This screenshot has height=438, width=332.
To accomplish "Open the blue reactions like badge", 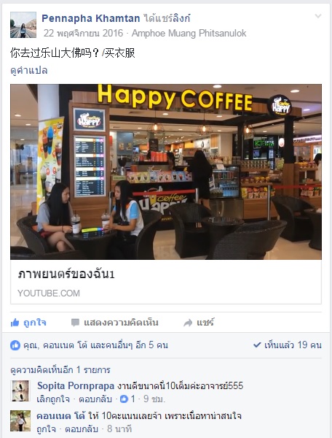I will [15, 345].
